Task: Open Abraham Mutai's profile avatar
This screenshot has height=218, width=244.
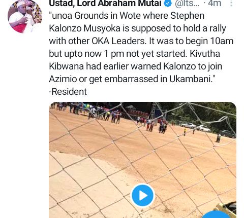Action: click(25, 16)
